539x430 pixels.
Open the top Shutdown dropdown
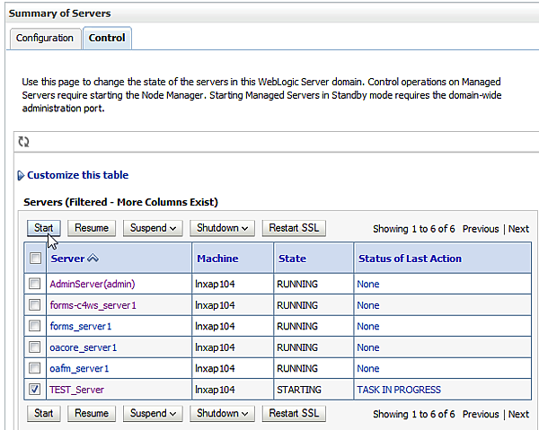(222, 228)
